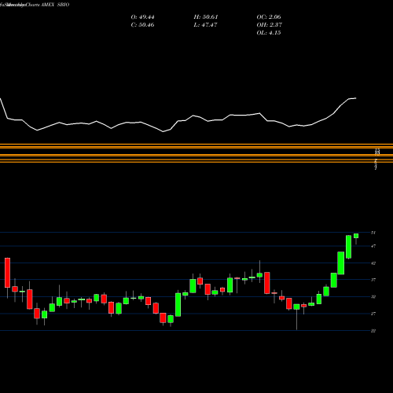
Task: Click the "OL: 4.15" value
Action: click(269, 33)
